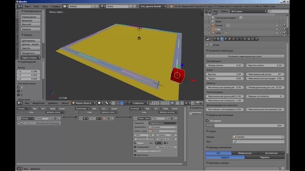The image size is (305, 171).
Task: Select the Object properties tab icon
Action: pos(230,39)
